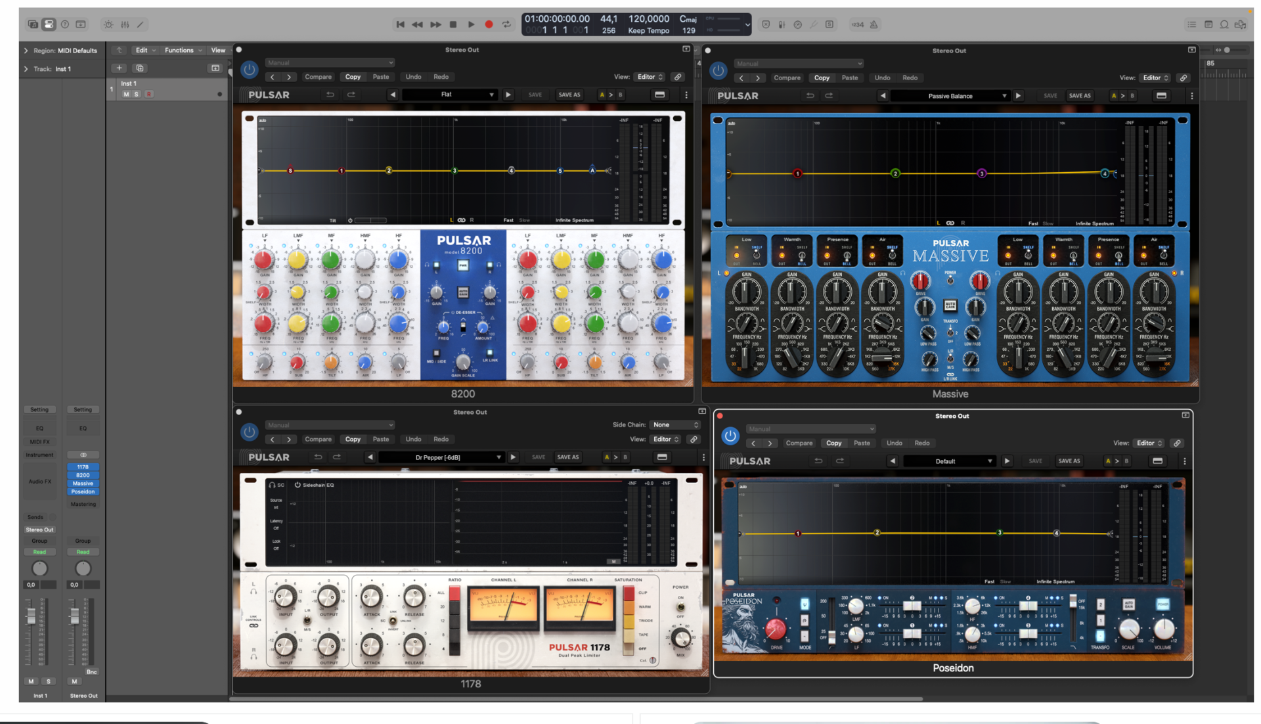Click the red DRIVE knob on Poseidon
Image resolution: width=1261 pixels, height=724 pixels.
pyautogui.click(x=776, y=629)
